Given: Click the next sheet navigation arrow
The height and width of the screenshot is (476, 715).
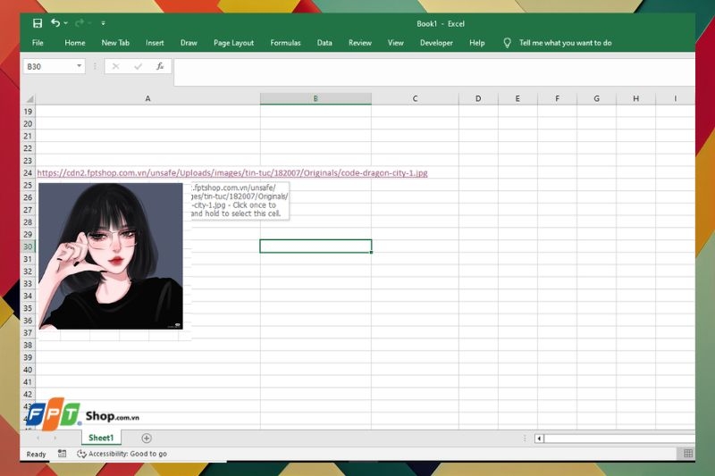Looking at the screenshot, I should pyautogui.click(x=55, y=438).
